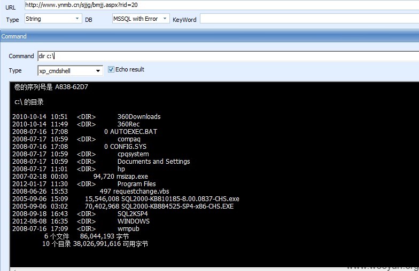The image size is (419, 271).
Task: Click the 360Downloads directory row
Action: [87, 116]
